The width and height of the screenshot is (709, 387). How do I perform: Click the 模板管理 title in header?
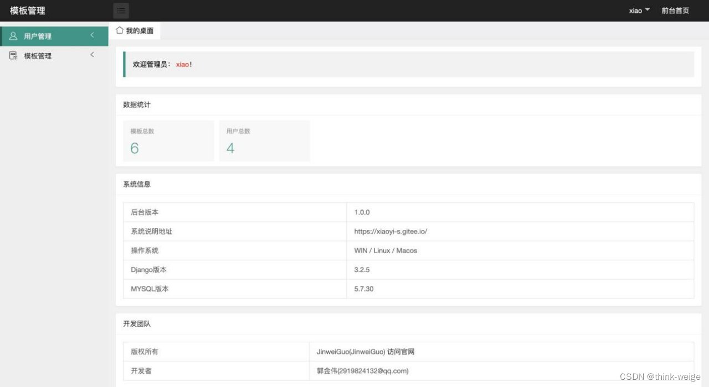(x=28, y=11)
